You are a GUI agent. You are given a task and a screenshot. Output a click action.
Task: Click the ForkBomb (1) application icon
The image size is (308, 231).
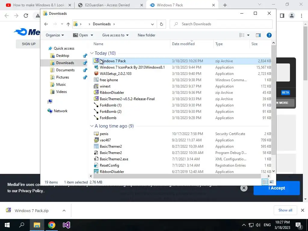tap(96, 105)
